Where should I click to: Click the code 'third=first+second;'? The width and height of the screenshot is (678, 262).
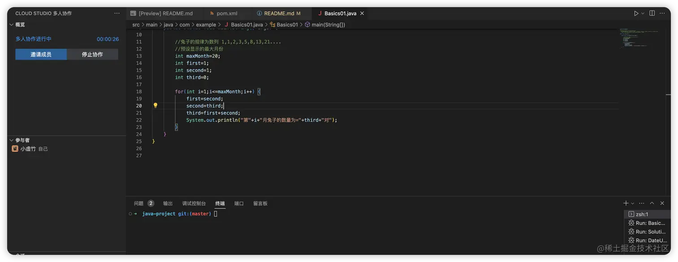pos(213,113)
